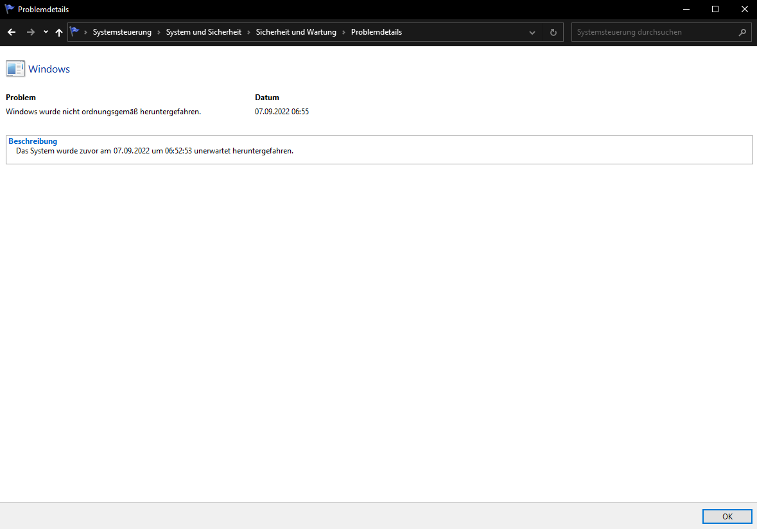Minimize the Problemdetails window

(686, 9)
